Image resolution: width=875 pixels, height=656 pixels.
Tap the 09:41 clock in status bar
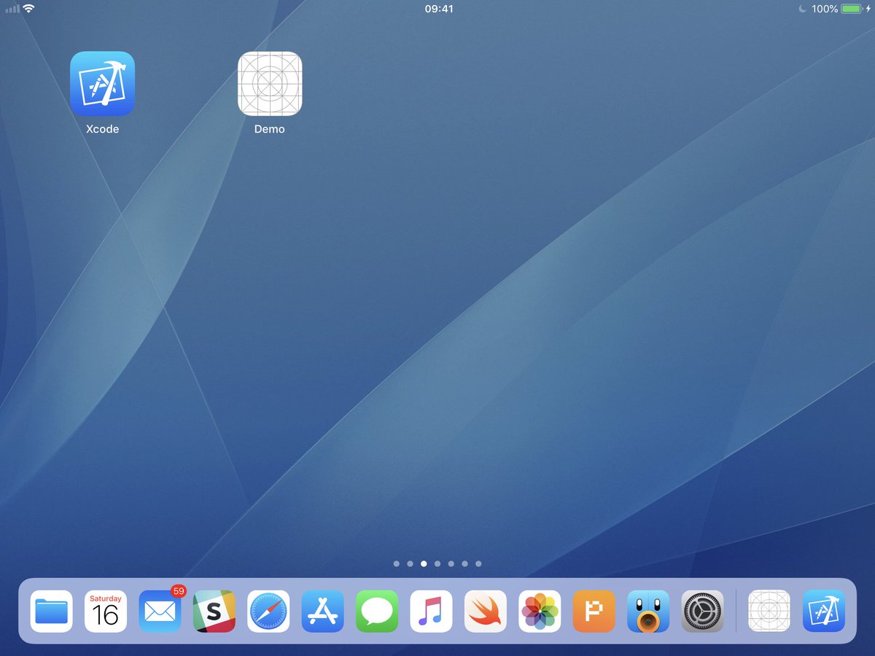tap(438, 9)
